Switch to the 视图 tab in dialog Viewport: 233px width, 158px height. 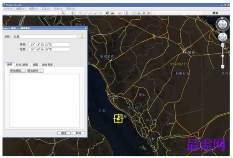click(x=35, y=65)
